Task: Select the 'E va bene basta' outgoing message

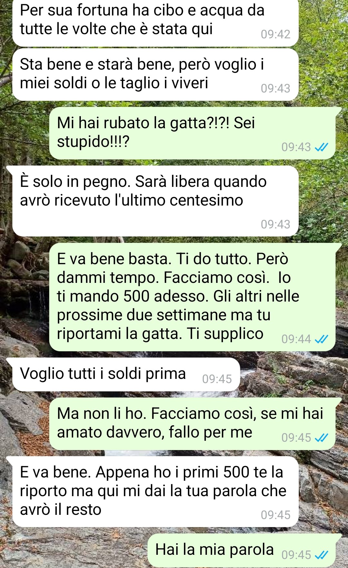Action: pyautogui.click(x=192, y=297)
